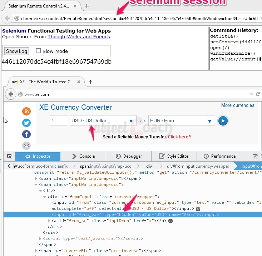Click the event listener badge on input#from

(x=198, y=209)
